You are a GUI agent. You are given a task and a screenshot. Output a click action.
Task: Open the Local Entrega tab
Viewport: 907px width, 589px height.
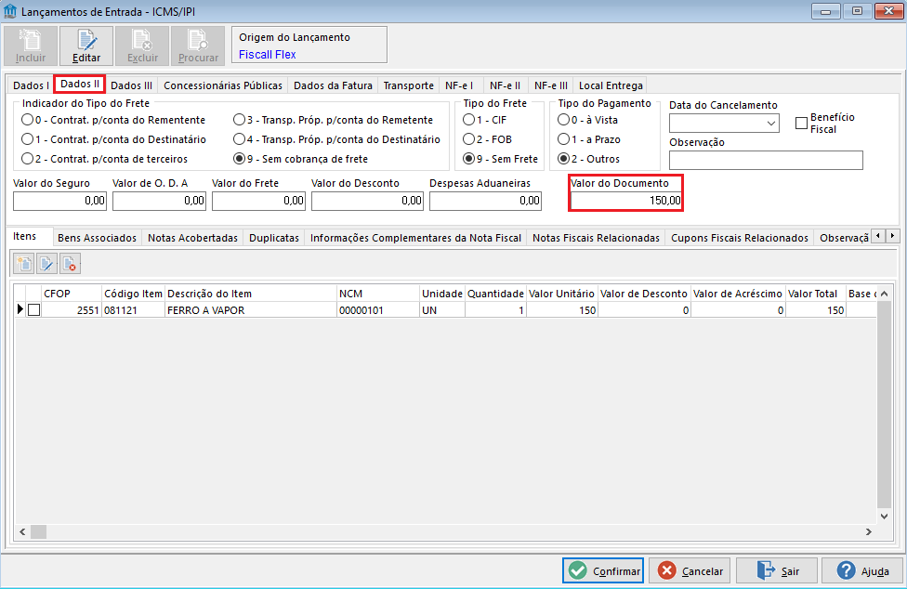coord(611,85)
